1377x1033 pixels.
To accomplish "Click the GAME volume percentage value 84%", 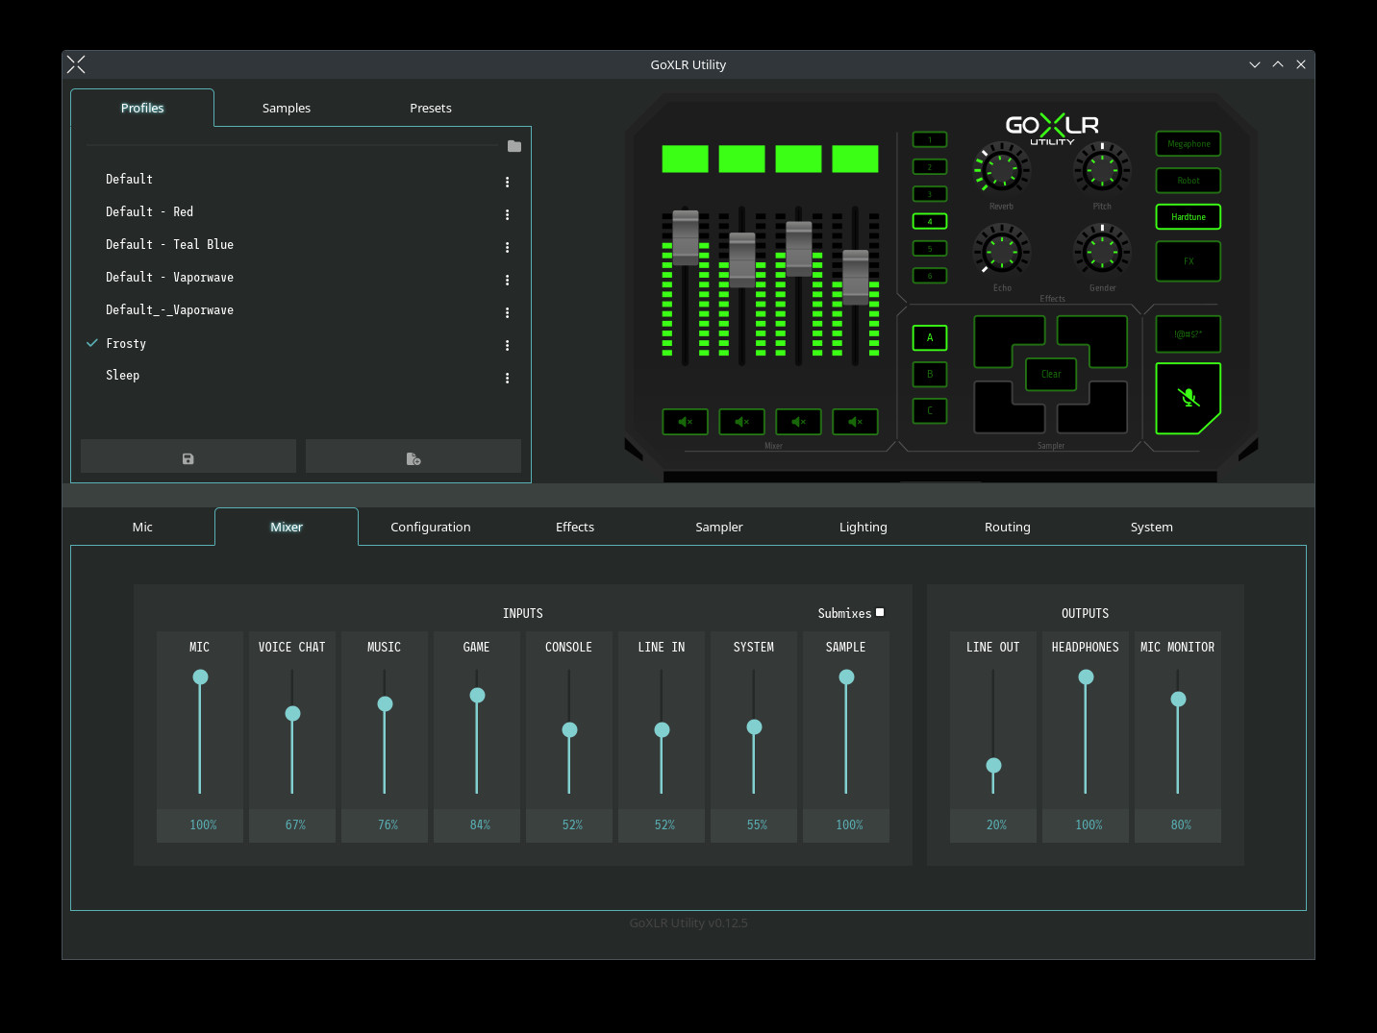I will coord(480,824).
